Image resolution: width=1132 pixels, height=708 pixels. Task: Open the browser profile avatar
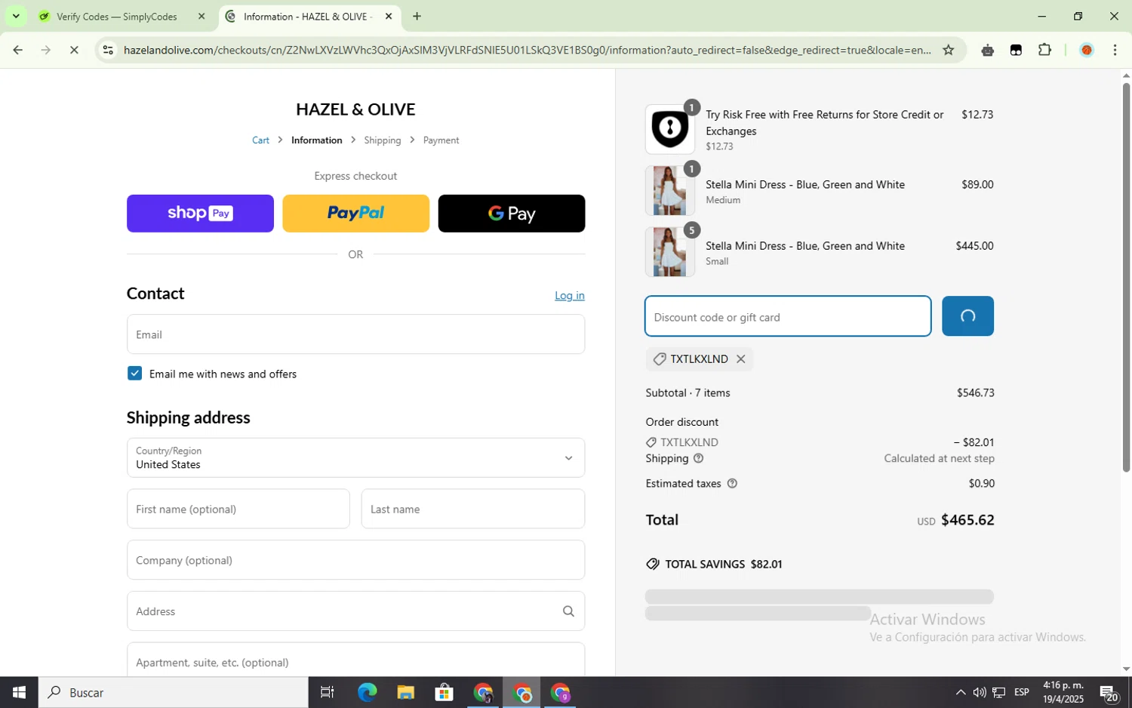click(1087, 50)
